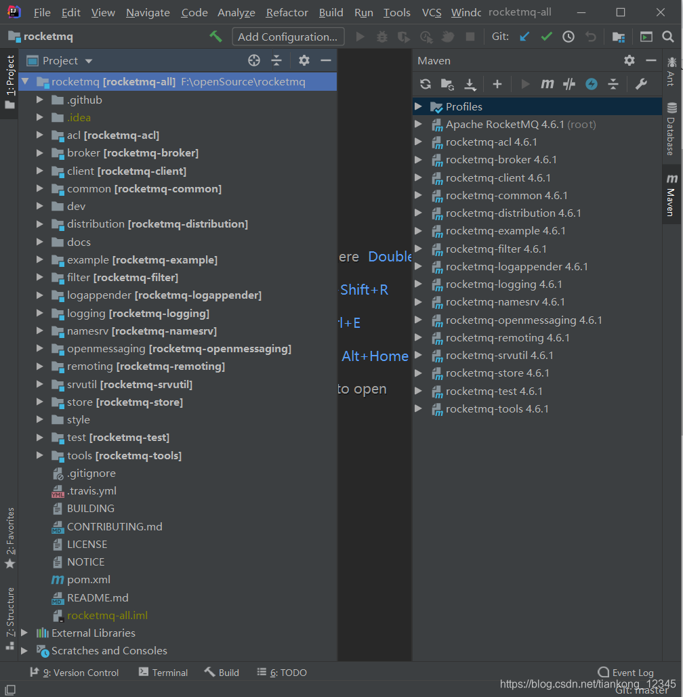The image size is (683, 697).
Task: Expand the broker module folder
Action: point(39,153)
